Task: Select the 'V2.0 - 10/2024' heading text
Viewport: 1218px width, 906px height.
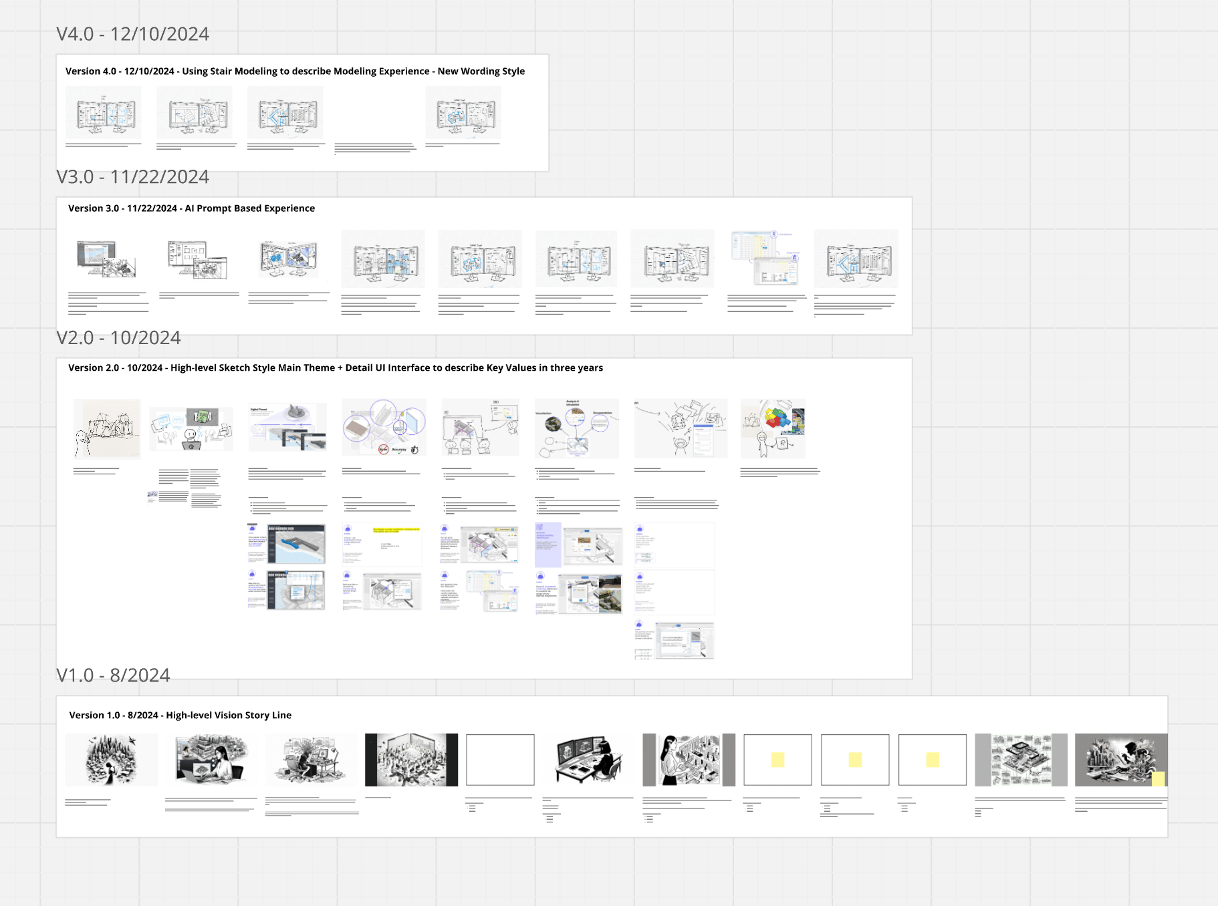Action: pyautogui.click(x=118, y=338)
